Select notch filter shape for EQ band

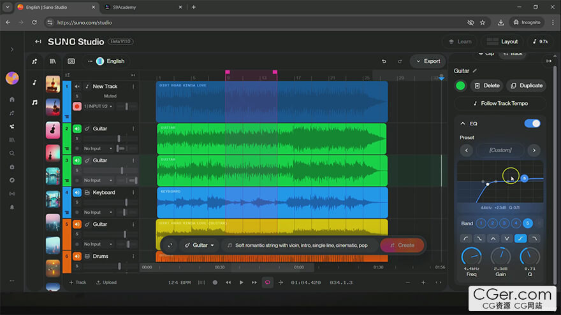[507, 238]
